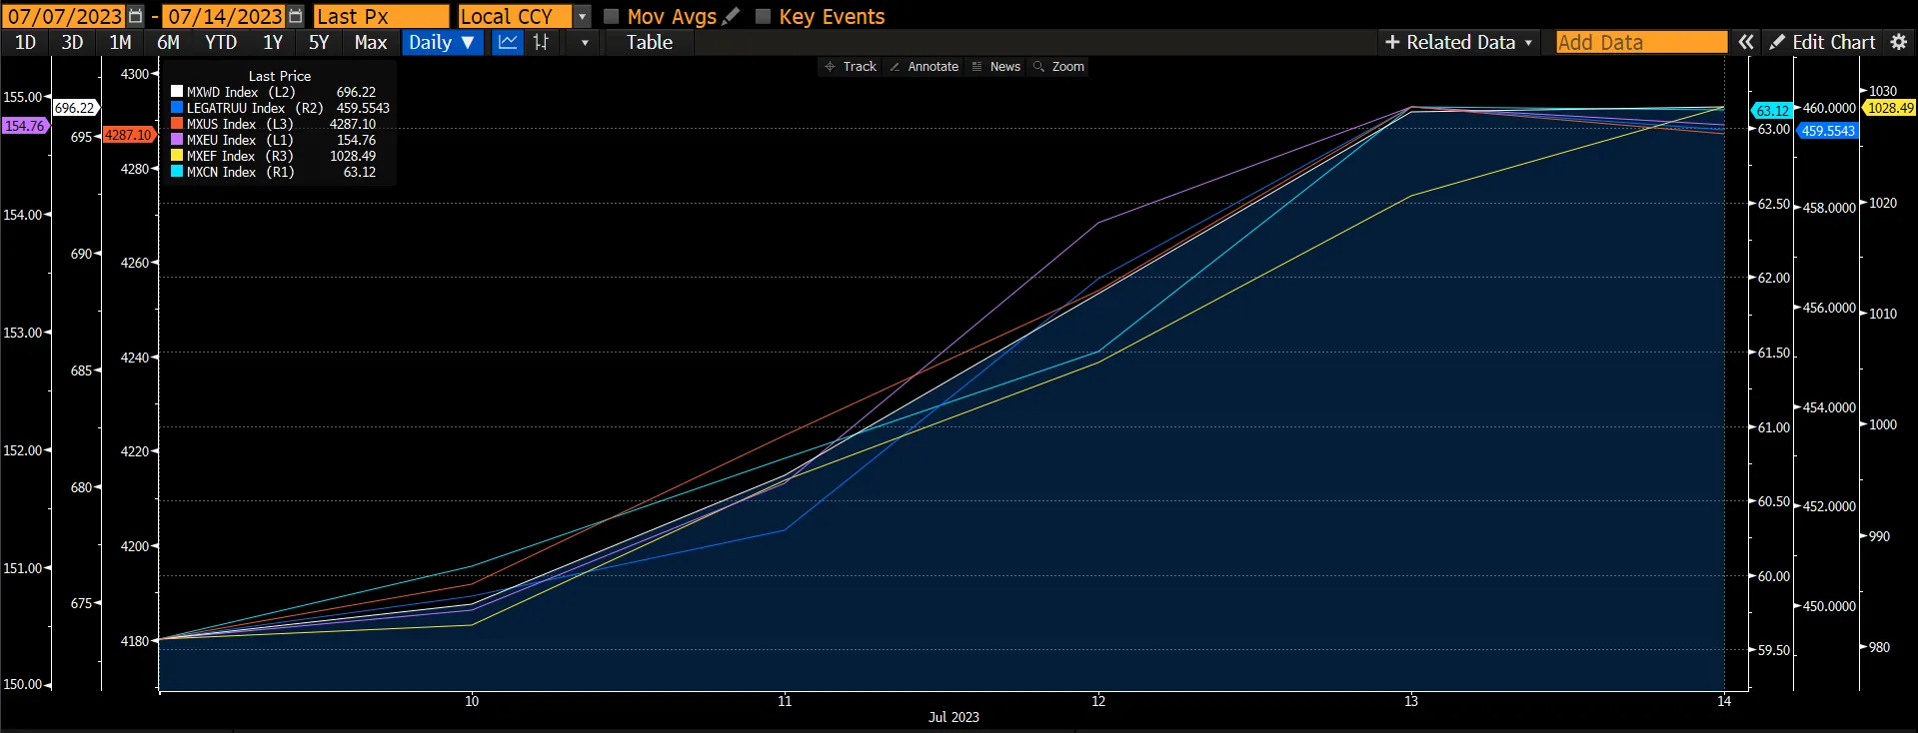
Task: Select the 3D time range
Action: point(72,42)
